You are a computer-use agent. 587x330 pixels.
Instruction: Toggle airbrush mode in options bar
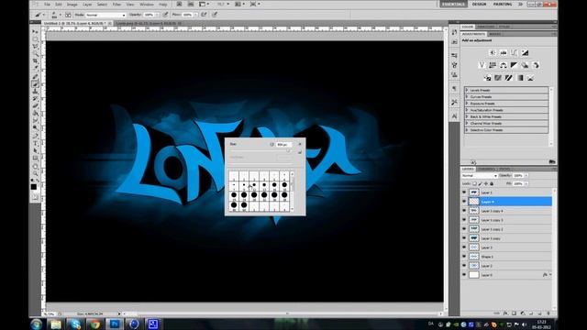click(204, 15)
